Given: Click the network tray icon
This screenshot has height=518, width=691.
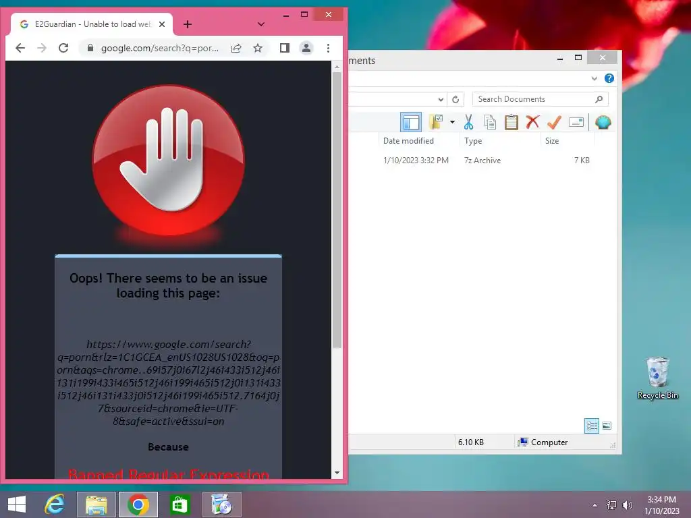Looking at the screenshot, I should pyautogui.click(x=611, y=505).
